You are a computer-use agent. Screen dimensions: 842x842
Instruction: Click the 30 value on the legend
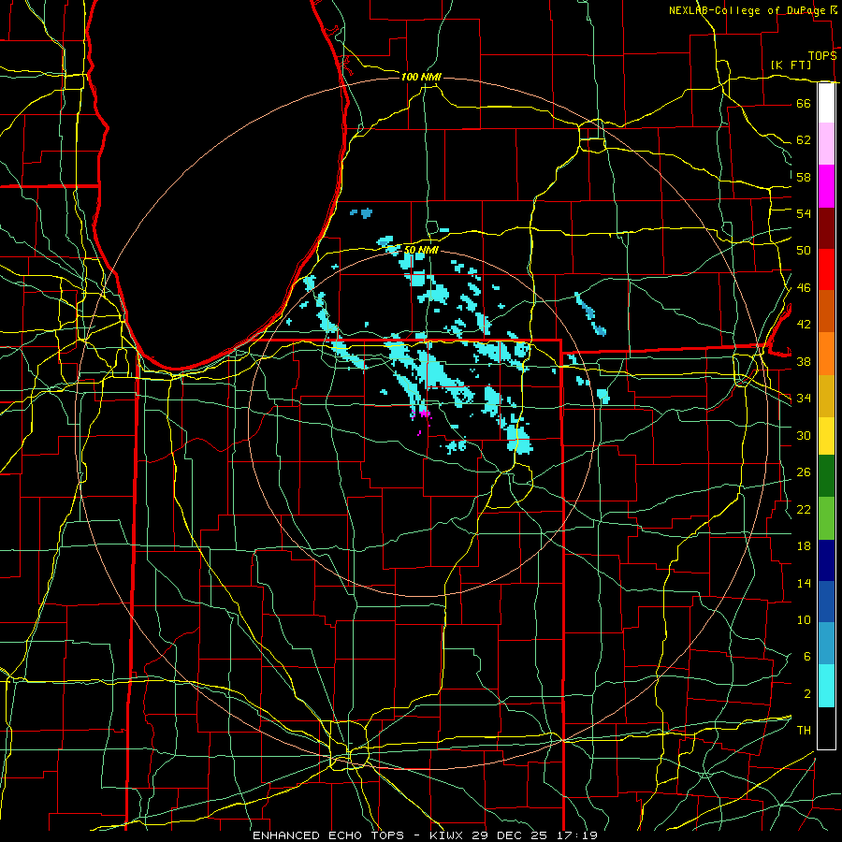pos(804,435)
